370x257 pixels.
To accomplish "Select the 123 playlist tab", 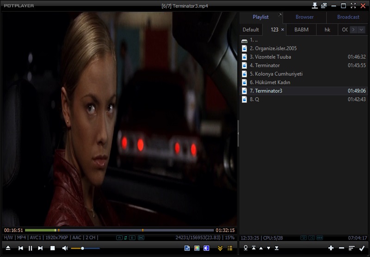I will click(x=274, y=30).
